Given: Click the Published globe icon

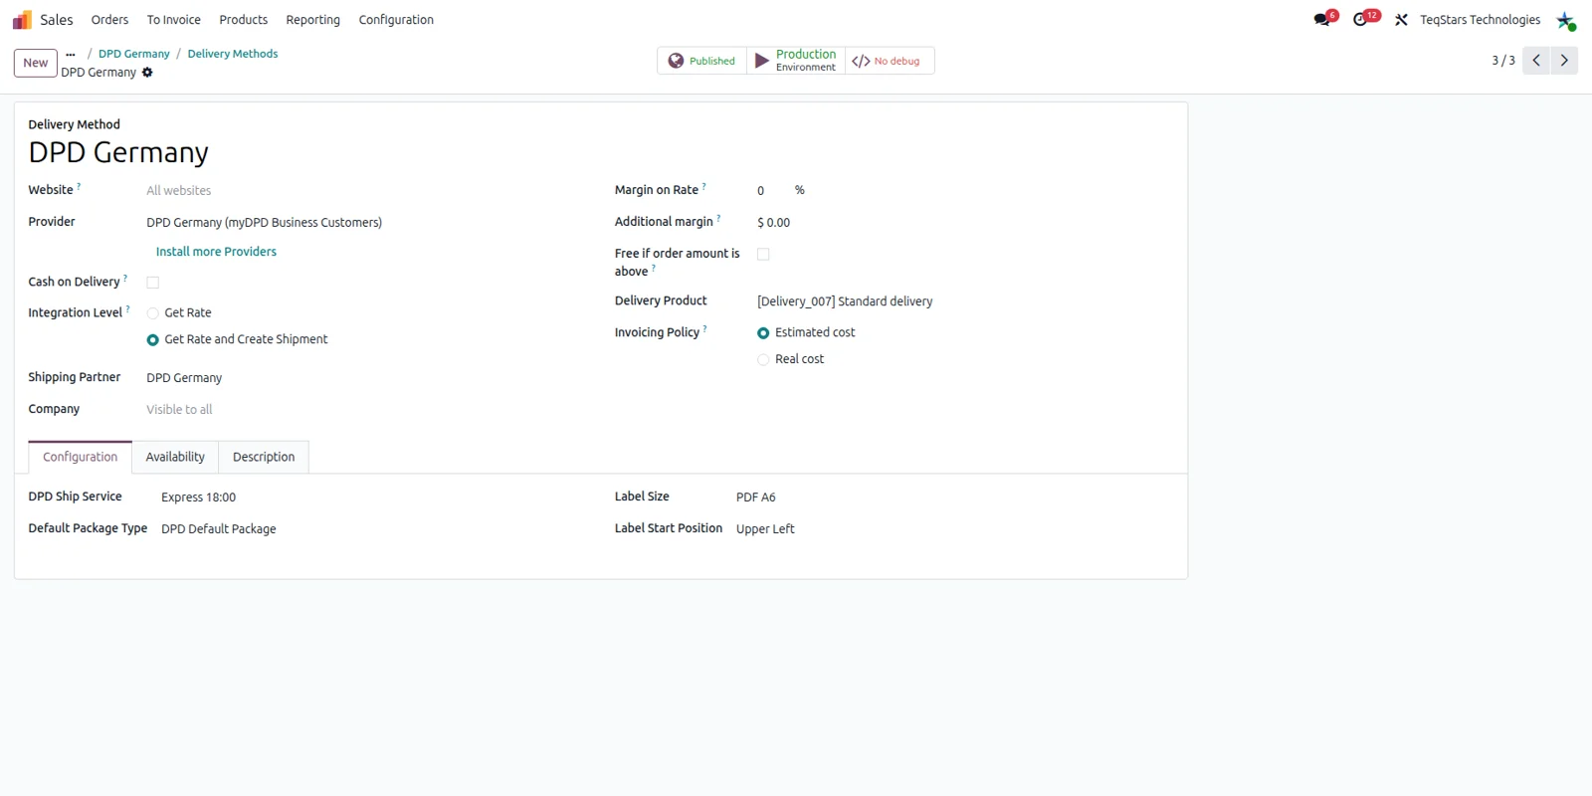Looking at the screenshot, I should click(x=676, y=61).
